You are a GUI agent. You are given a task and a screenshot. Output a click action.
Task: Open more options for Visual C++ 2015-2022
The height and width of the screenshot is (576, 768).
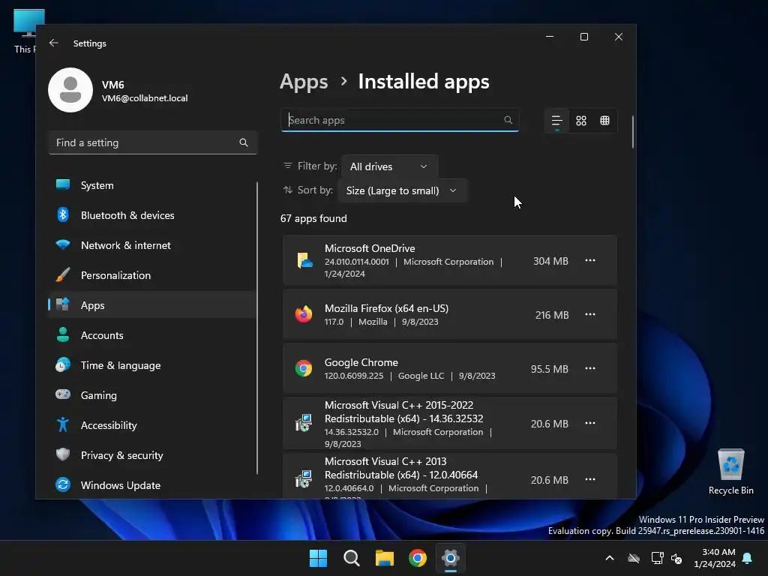(x=590, y=423)
